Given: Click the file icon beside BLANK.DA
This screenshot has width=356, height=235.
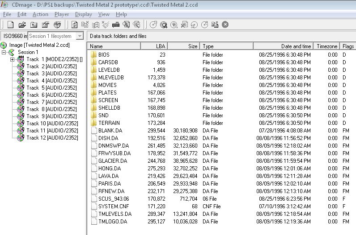Looking at the screenshot, I should point(94,130).
